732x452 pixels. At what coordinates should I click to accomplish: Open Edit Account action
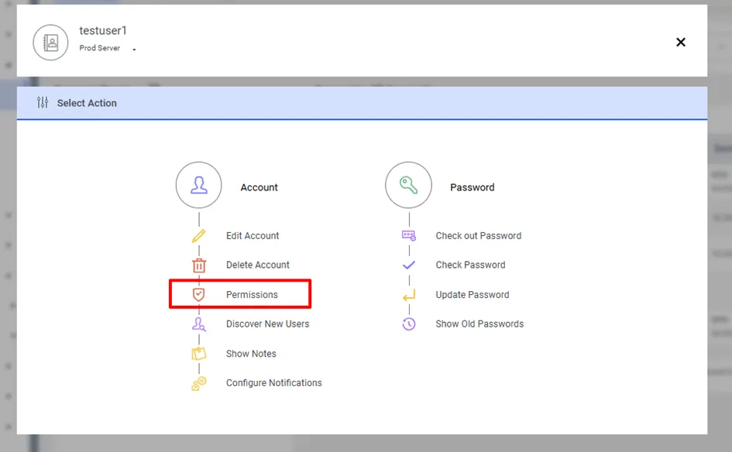(253, 236)
